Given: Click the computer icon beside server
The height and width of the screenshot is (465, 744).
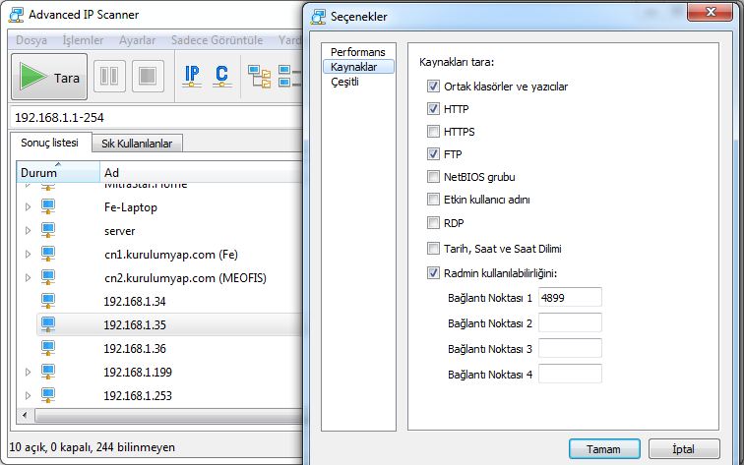Looking at the screenshot, I should 48,231.
